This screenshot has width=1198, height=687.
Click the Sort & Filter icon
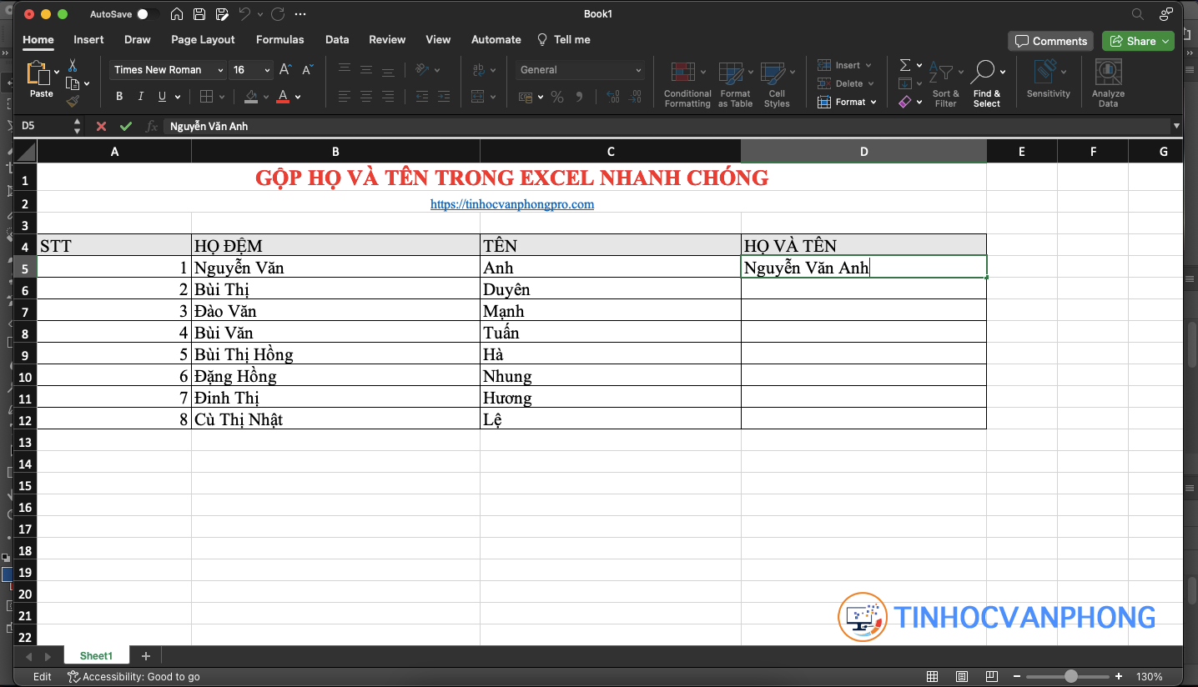tap(942, 73)
